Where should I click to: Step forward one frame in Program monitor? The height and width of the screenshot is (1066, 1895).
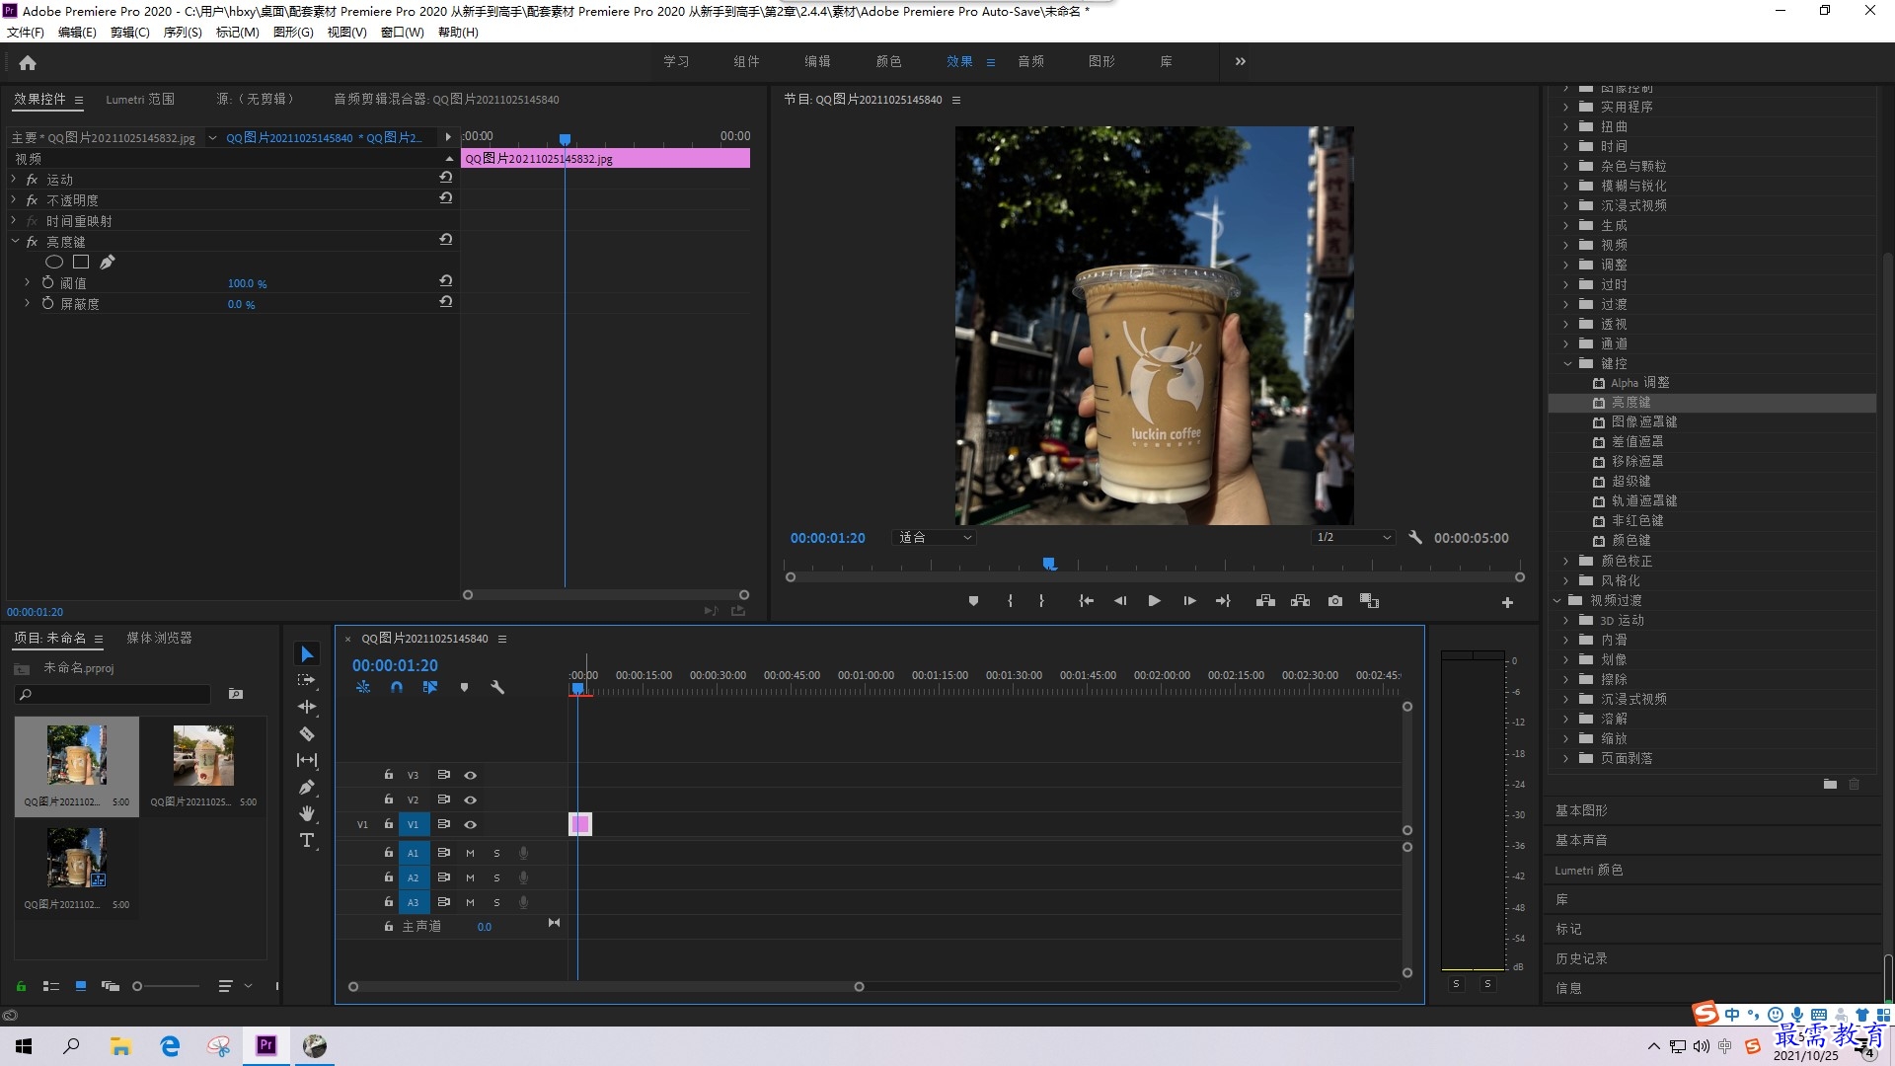(x=1189, y=601)
